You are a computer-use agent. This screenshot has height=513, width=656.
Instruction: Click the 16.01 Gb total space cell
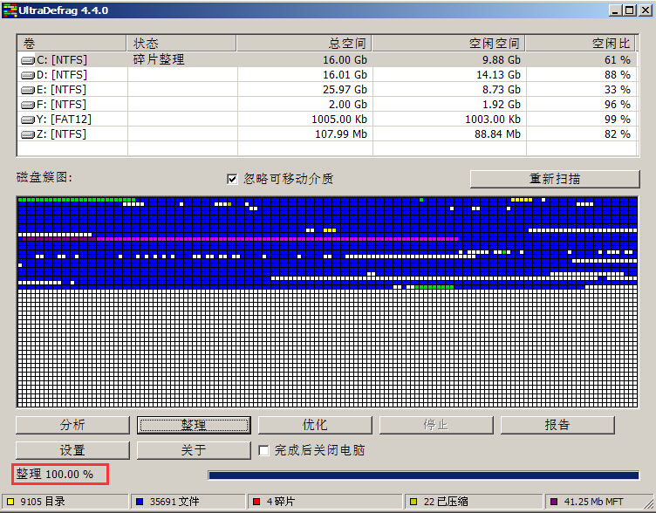tap(345, 75)
